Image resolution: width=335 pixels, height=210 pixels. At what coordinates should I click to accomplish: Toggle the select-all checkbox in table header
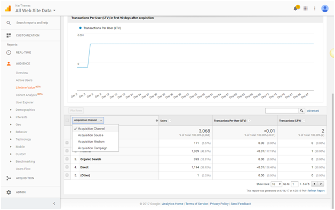(67, 120)
